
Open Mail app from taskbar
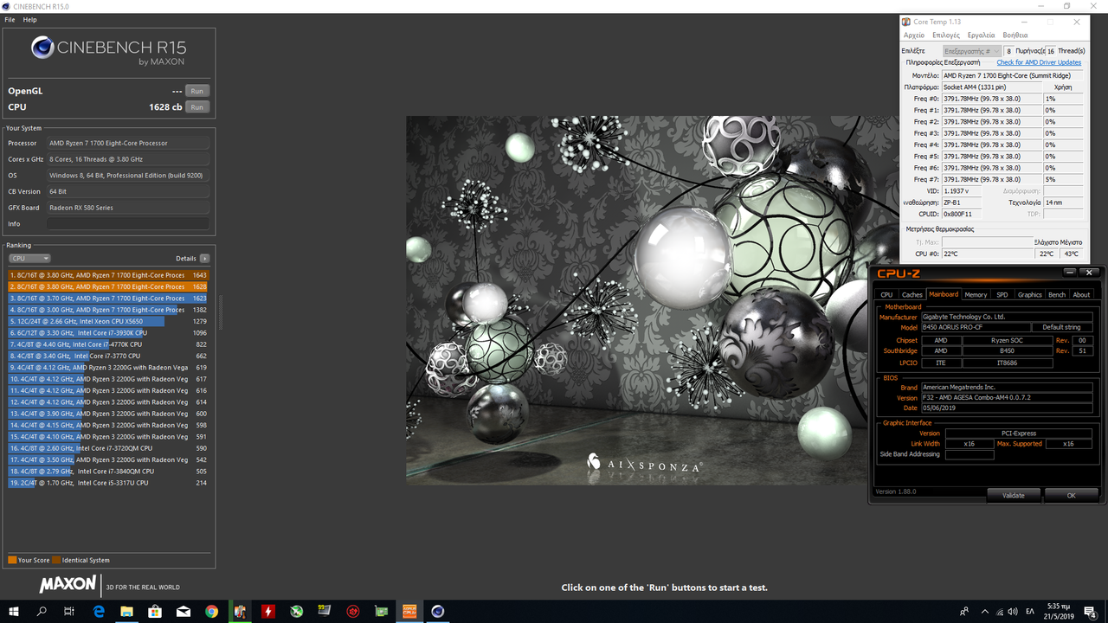click(x=184, y=611)
